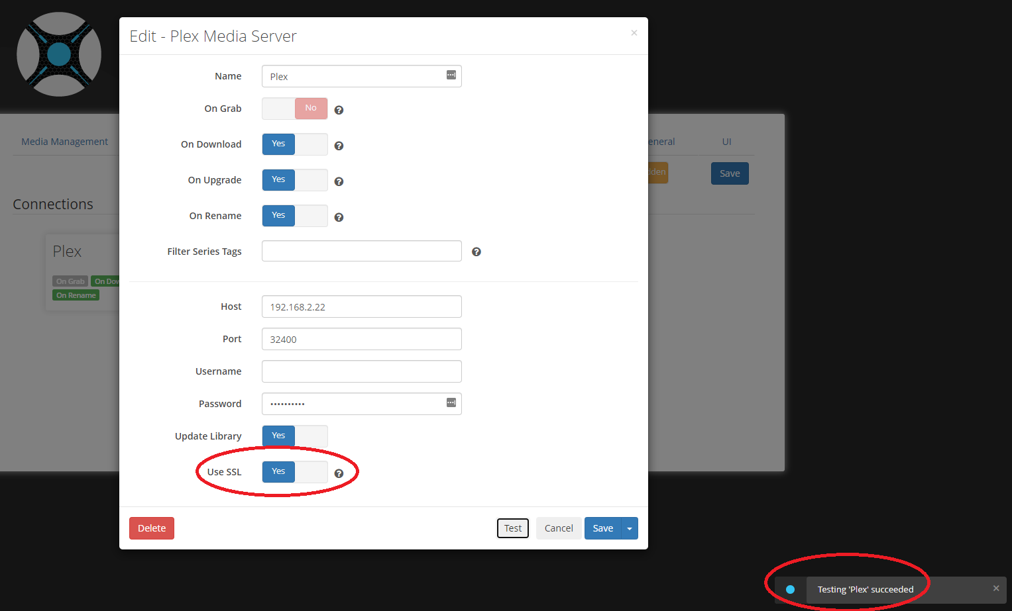The height and width of the screenshot is (611, 1012).
Task: Open help tooltip for Use SSL
Action: 339,473
